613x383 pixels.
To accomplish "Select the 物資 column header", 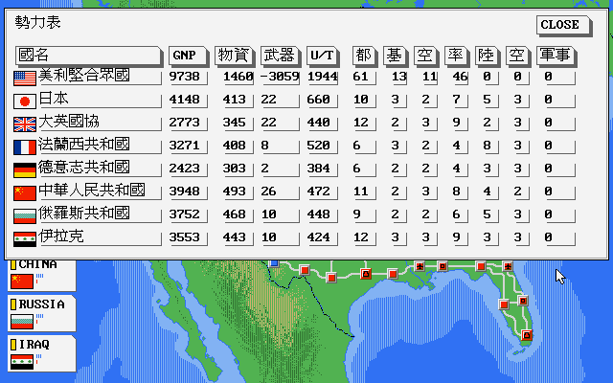I will click(x=235, y=56).
